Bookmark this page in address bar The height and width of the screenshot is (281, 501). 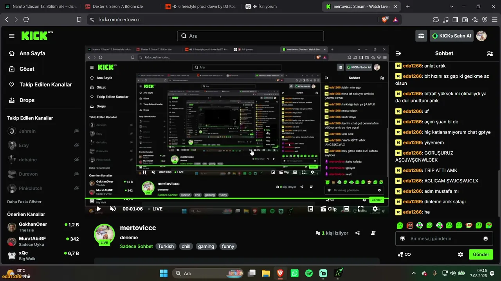[x=79, y=20]
